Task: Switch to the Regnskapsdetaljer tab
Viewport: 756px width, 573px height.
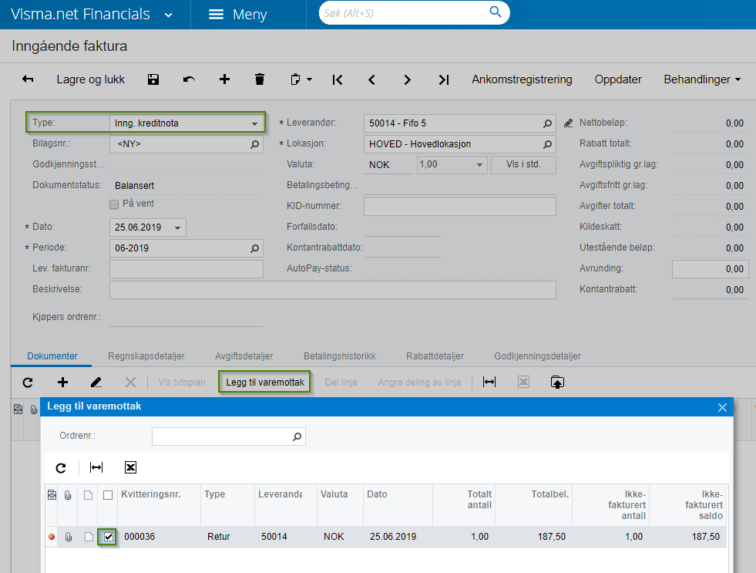Action: (x=146, y=356)
